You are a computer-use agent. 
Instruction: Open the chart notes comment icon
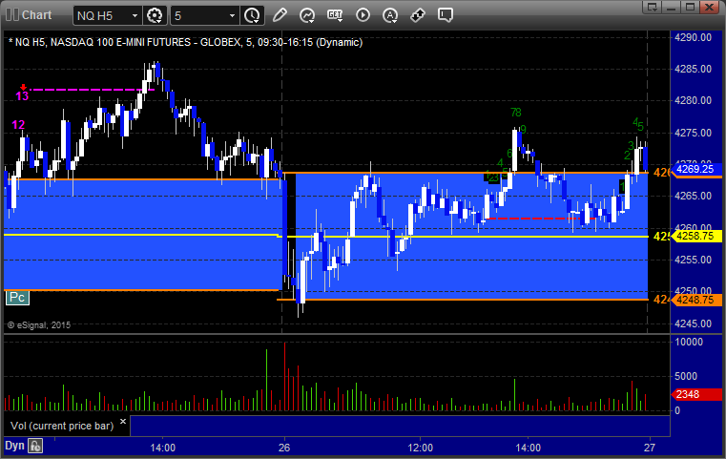[446, 15]
